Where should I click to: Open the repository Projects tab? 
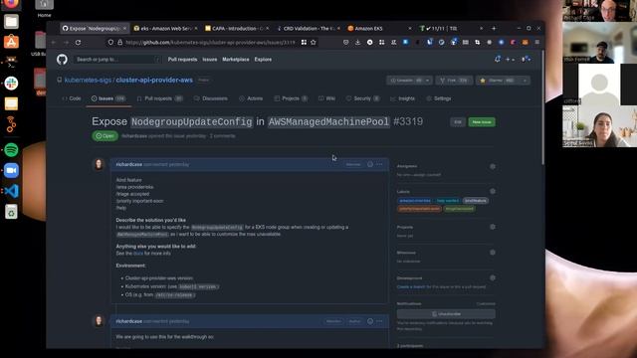click(291, 98)
